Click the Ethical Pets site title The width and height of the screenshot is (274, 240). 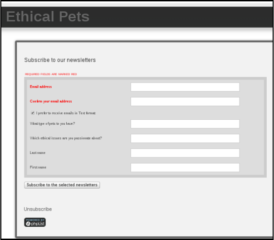tap(48, 16)
